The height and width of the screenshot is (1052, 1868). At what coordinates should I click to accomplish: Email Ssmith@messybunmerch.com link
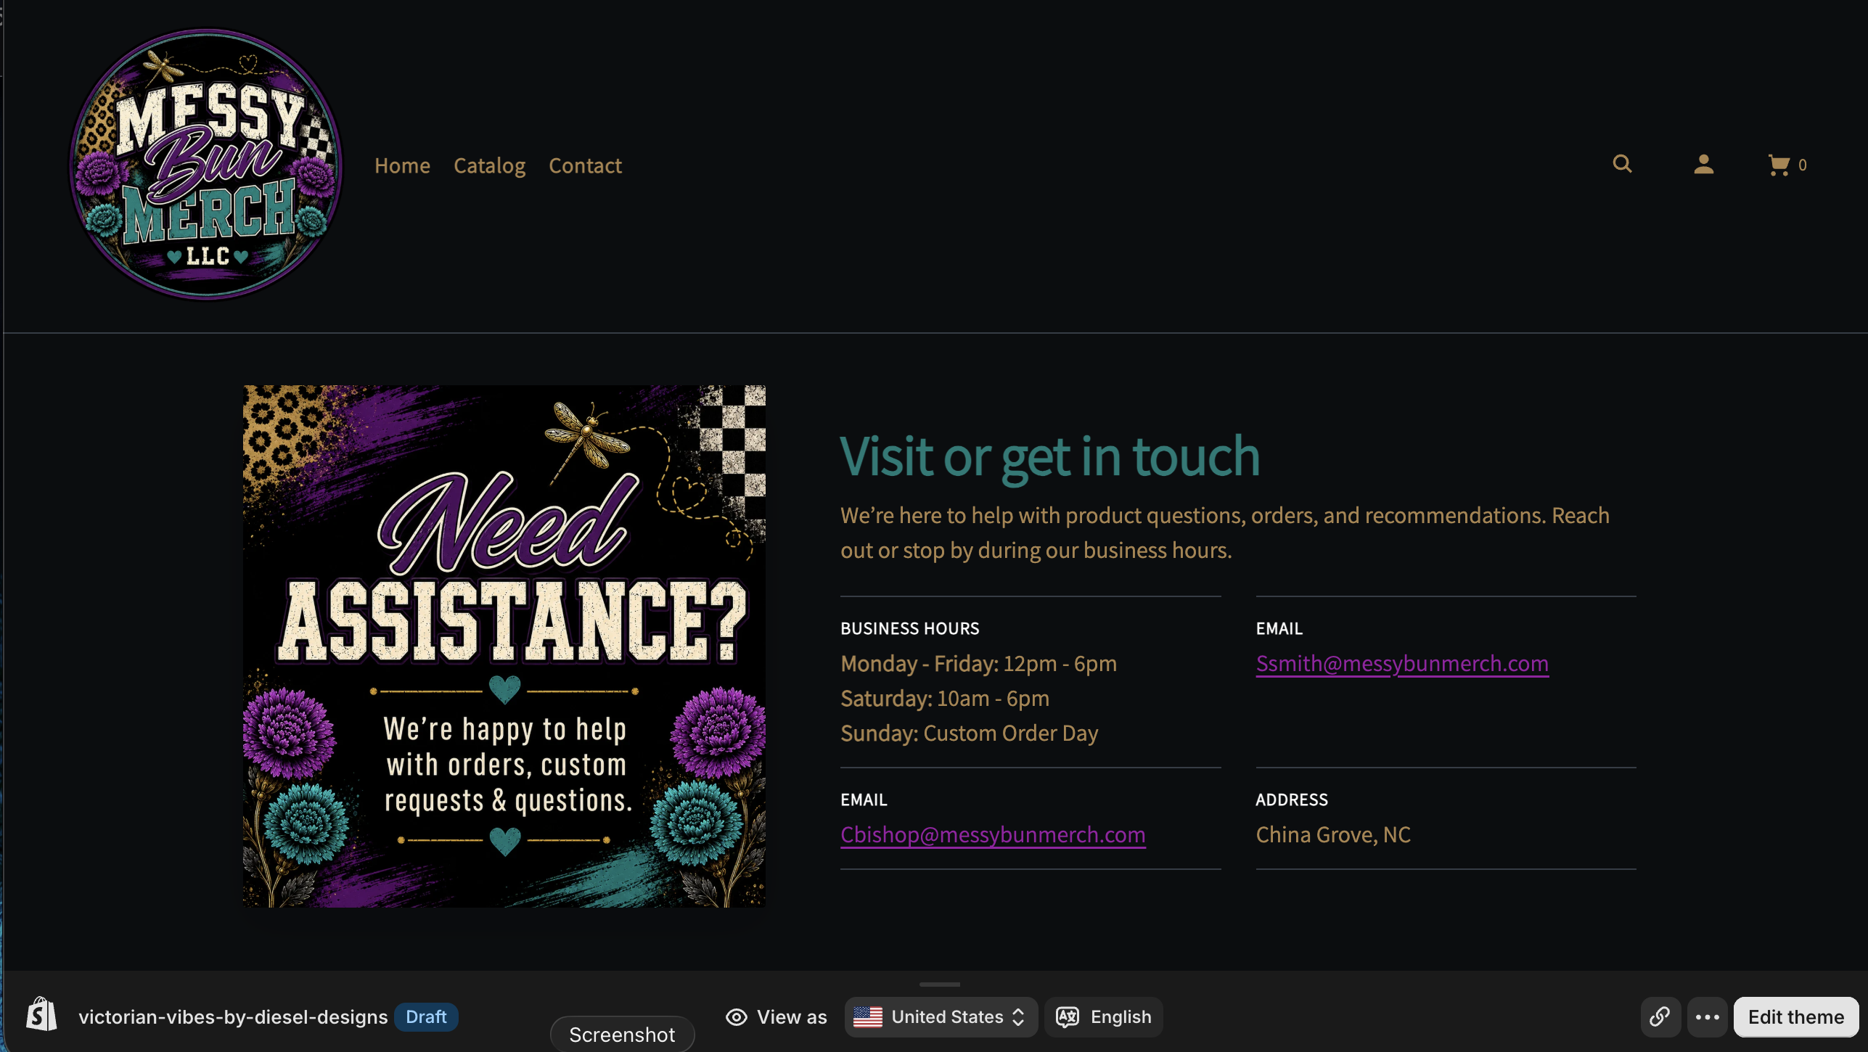point(1402,663)
